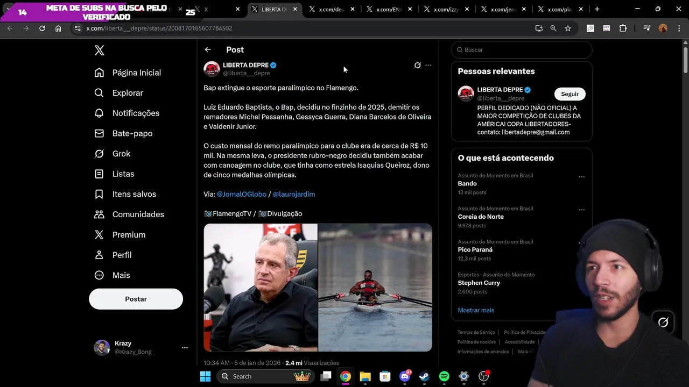
Task: Open Chrome media control icon
Action: (646, 28)
